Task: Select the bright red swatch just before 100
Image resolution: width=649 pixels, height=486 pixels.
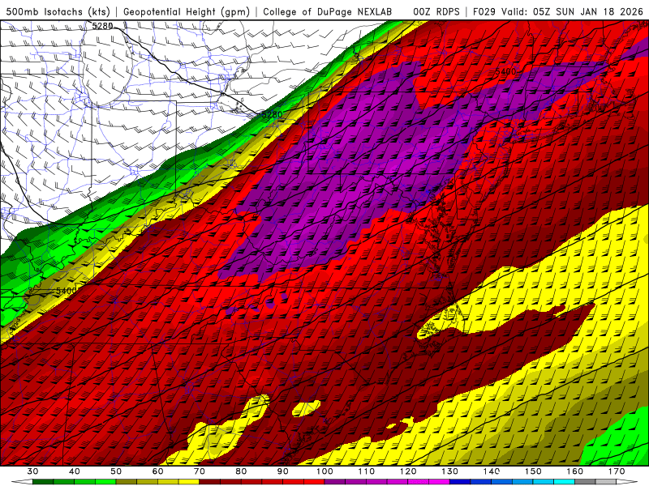Action: [x=314, y=482]
